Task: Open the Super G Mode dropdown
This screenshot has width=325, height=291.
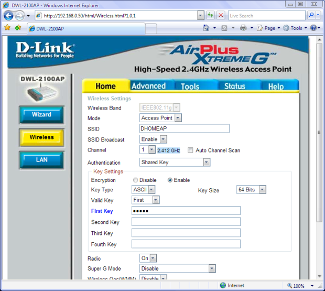Action: click(177, 268)
